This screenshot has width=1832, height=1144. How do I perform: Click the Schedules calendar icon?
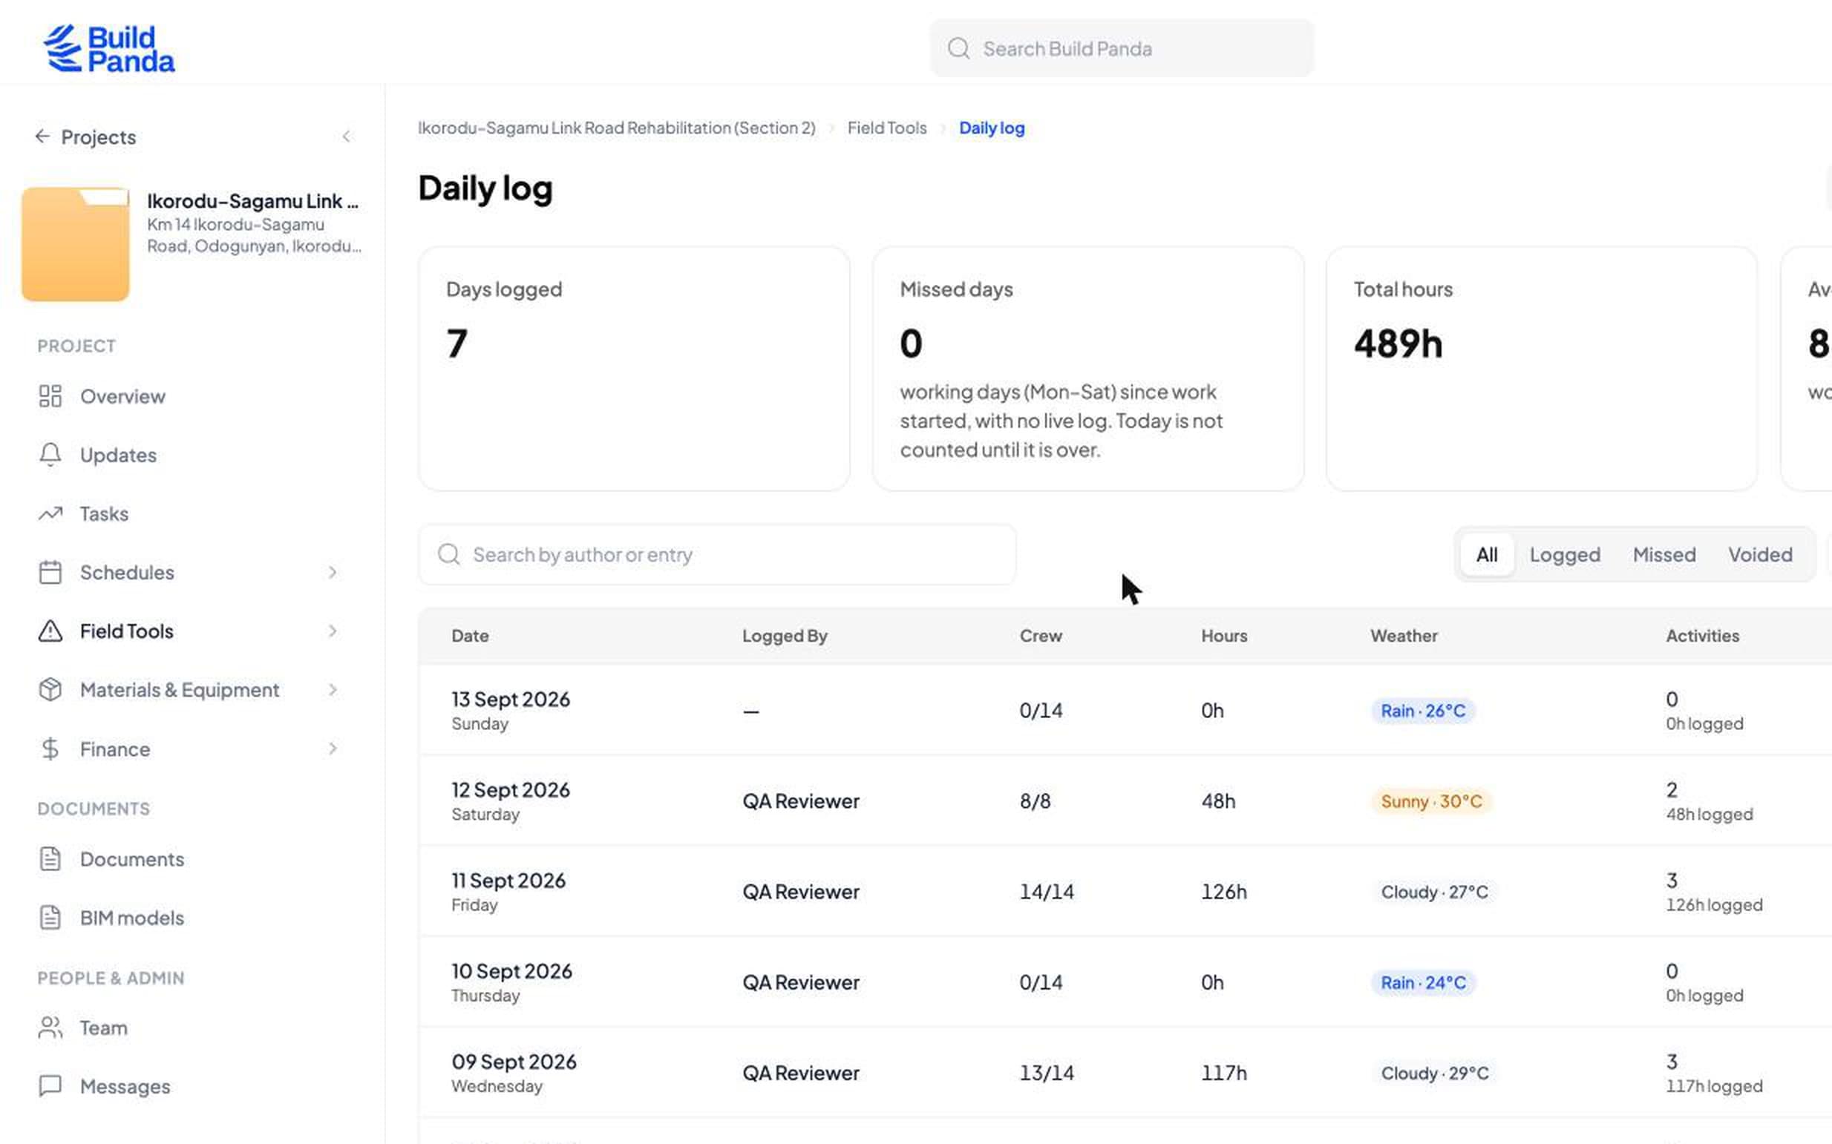(50, 572)
